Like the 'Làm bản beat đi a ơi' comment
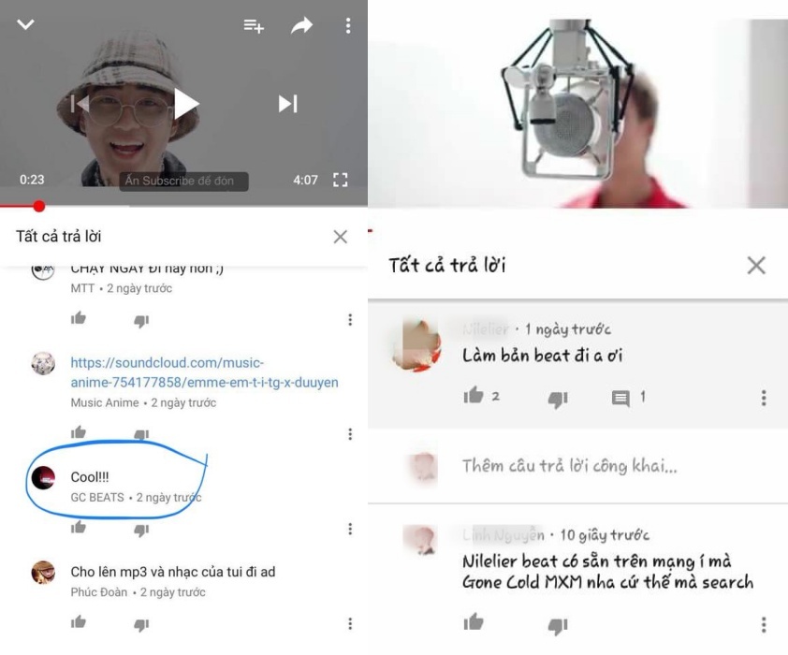Viewport: 788px width, 655px height. coord(473,396)
